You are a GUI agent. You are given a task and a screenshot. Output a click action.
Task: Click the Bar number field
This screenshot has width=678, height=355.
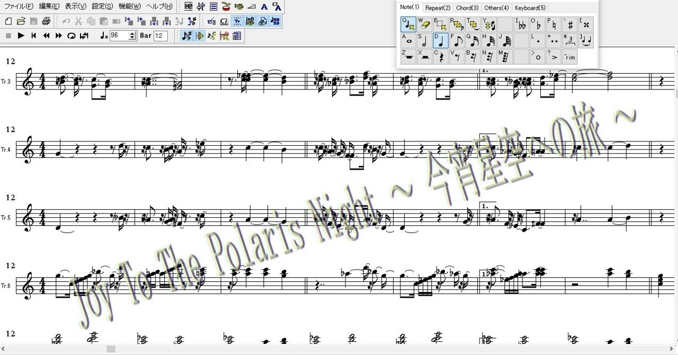tap(161, 35)
